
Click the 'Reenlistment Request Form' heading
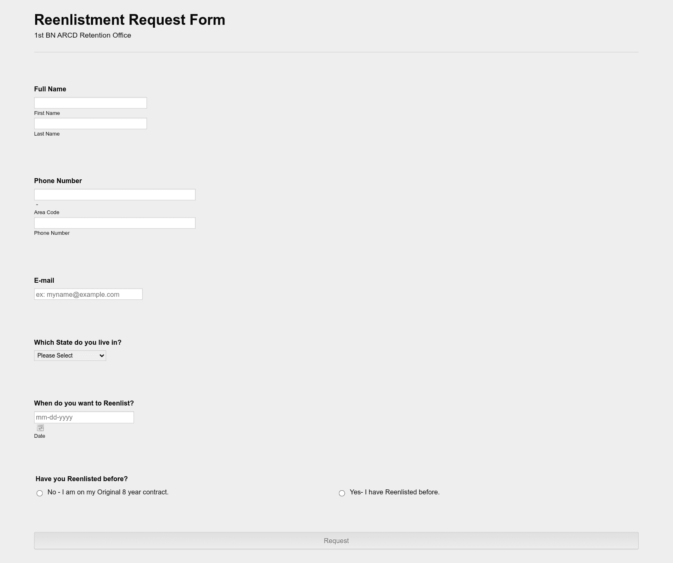point(130,20)
